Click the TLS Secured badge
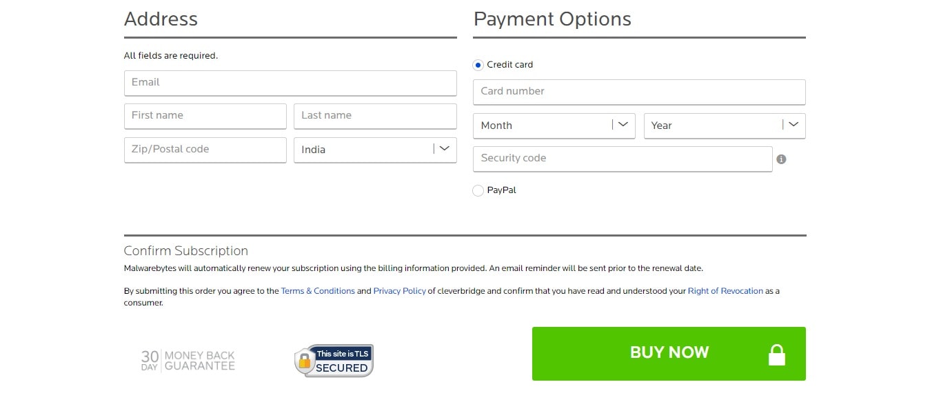Screen dimensions: 930x411 point(334,361)
